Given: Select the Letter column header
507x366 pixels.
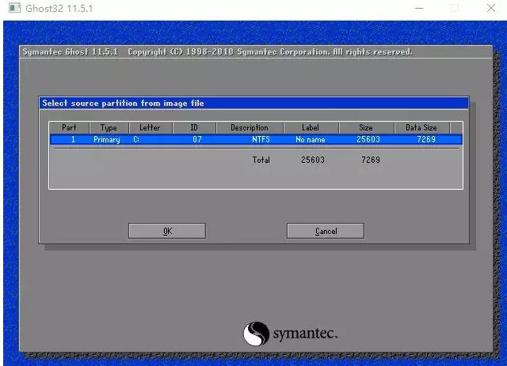Looking at the screenshot, I should pyautogui.click(x=150, y=127).
